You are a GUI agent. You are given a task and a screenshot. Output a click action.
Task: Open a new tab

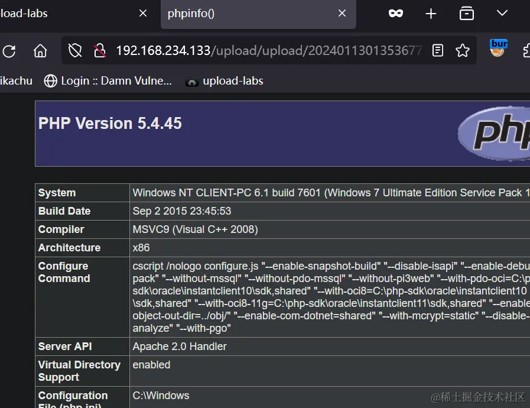(431, 14)
